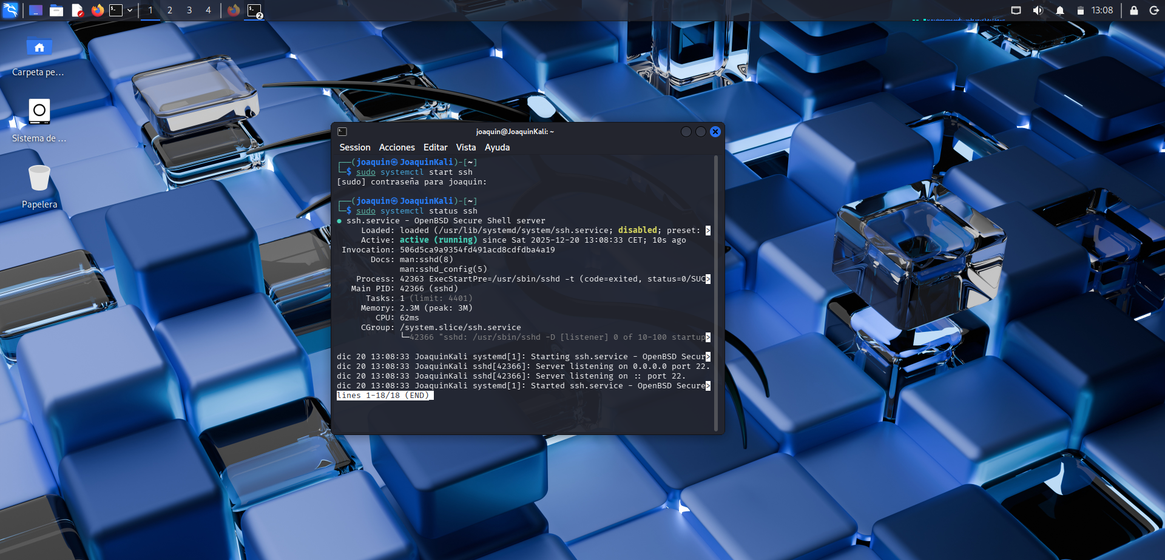The height and width of the screenshot is (560, 1165).
Task: Open the notifications bell in the system tray
Action: (1060, 10)
